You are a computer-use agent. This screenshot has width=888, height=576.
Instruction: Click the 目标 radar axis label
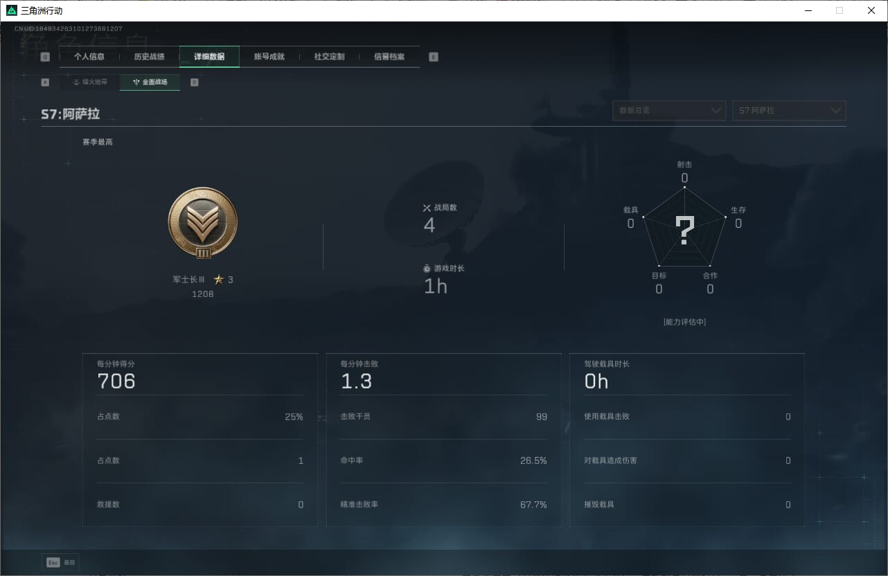pyautogui.click(x=659, y=276)
